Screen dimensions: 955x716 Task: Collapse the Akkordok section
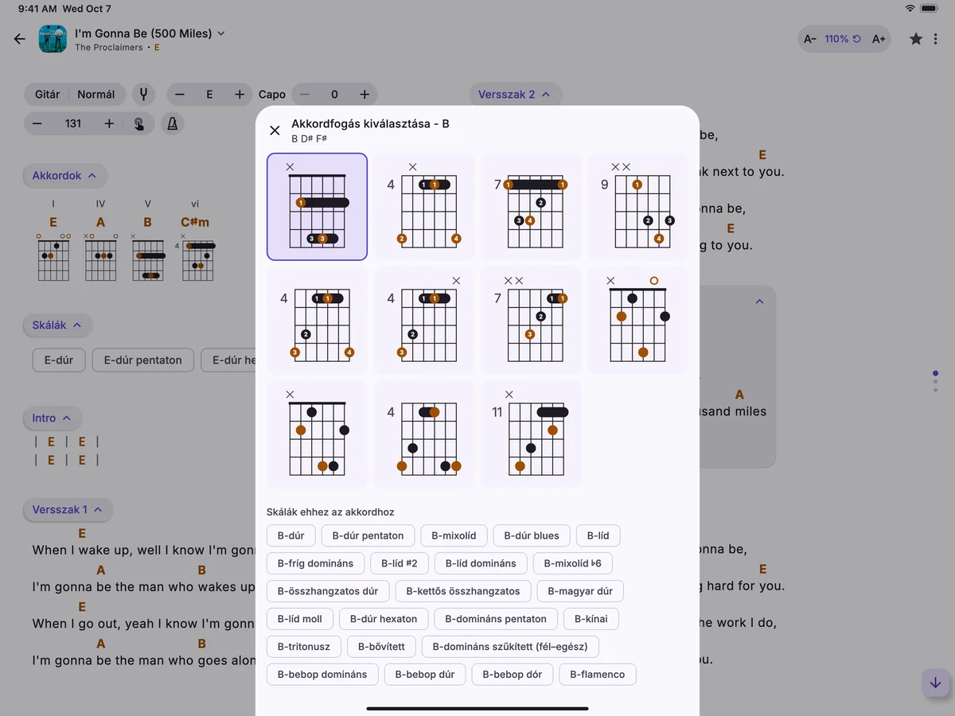[x=64, y=176]
